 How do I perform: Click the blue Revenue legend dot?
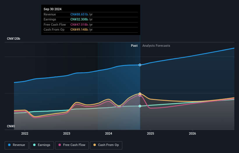[9, 145]
